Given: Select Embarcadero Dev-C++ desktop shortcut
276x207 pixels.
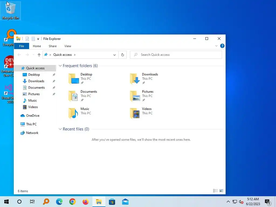Looking at the screenshot, I should coord(7,66).
